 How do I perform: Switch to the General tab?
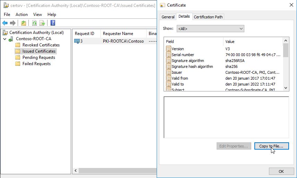click(168, 17)
